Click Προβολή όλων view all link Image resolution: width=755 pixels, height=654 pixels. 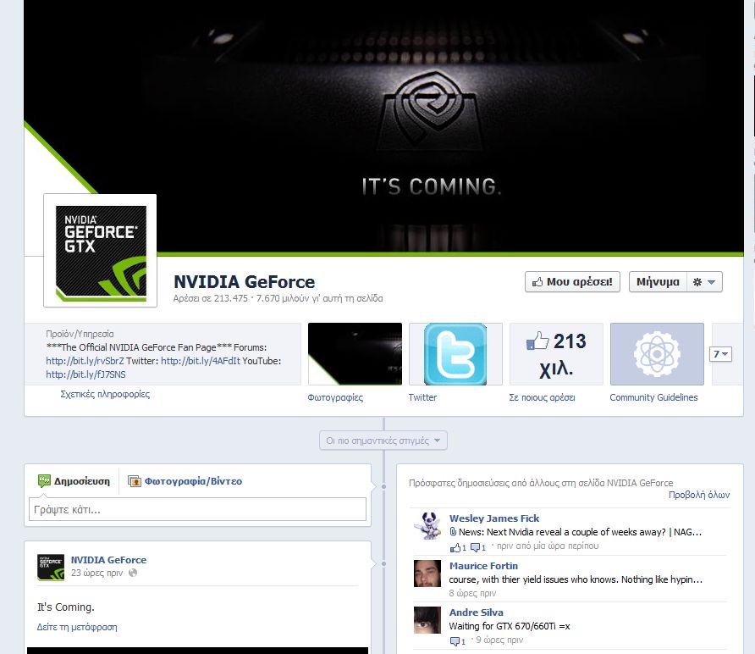click(699, 495)
